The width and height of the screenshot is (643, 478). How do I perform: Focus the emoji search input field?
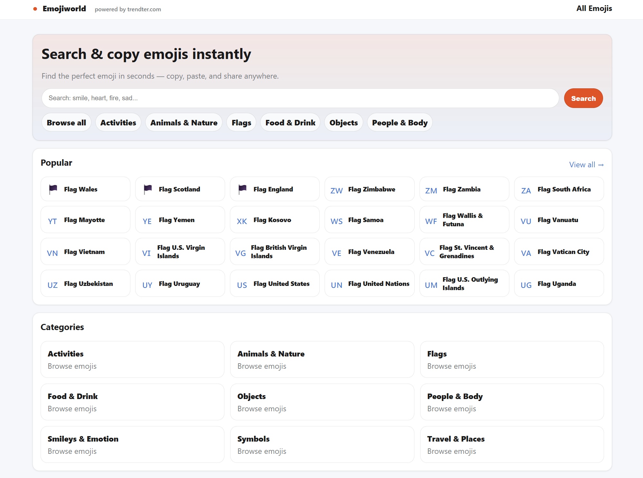tap(300, 98)
